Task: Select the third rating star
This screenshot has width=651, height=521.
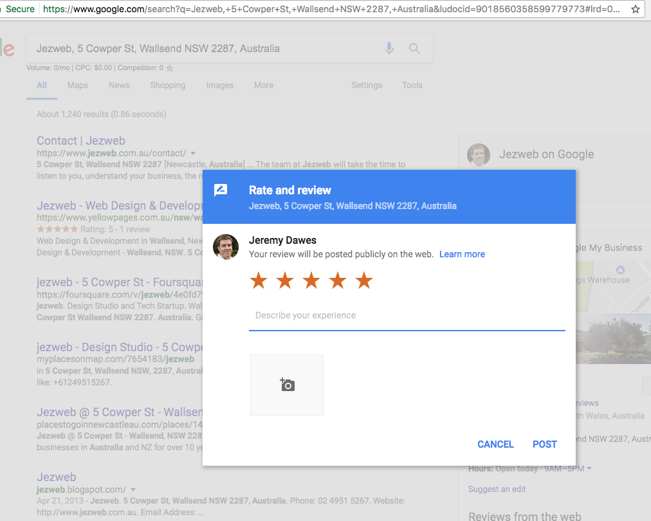Action: 311,280
